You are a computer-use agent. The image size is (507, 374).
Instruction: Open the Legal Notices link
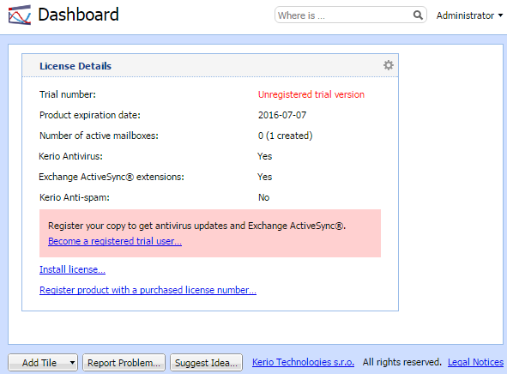pos(475,362)
